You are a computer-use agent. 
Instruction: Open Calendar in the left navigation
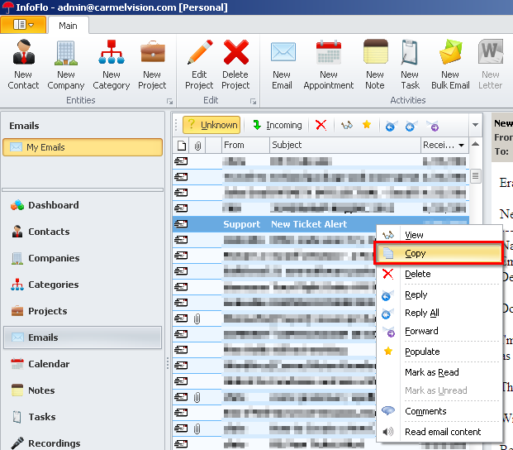49,364
